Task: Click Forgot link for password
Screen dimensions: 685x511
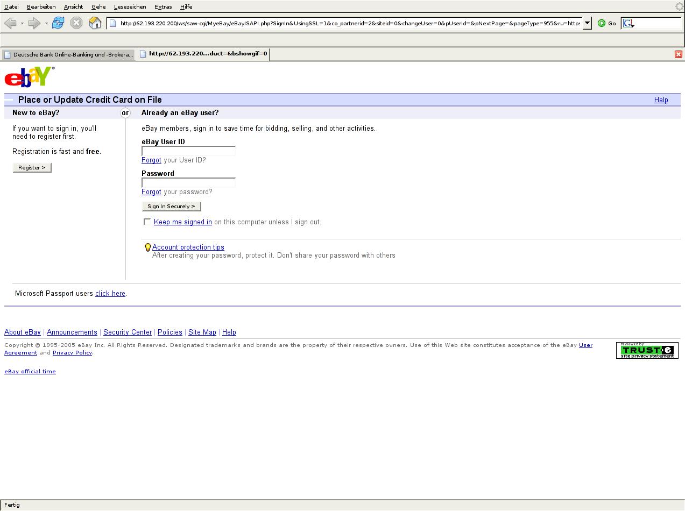Action: 151,192
